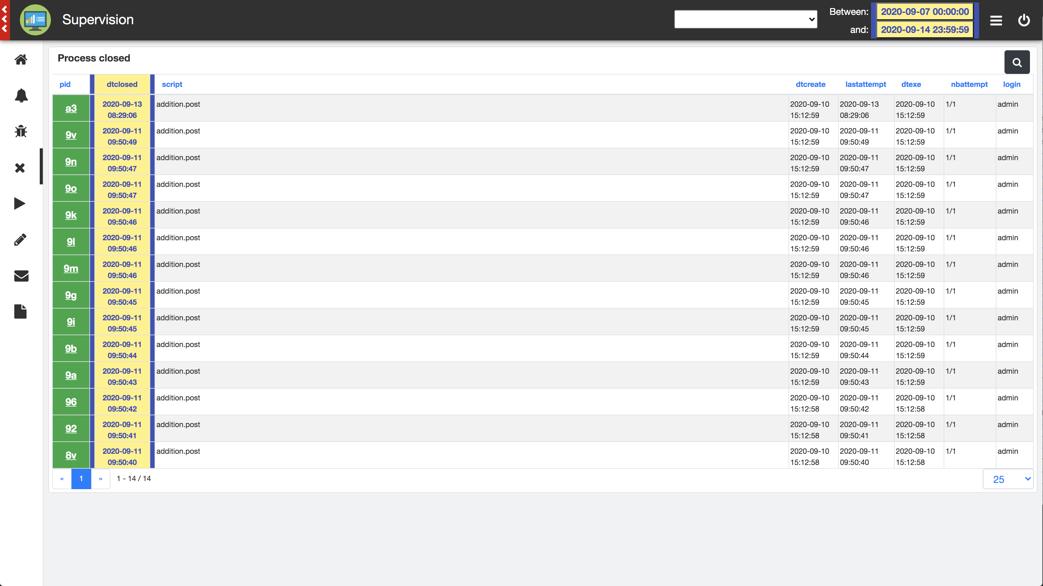The width and height of the screenshot is (1043, 586).
Task: Click the Supervision title text
Action: click(x=98, y=20)
